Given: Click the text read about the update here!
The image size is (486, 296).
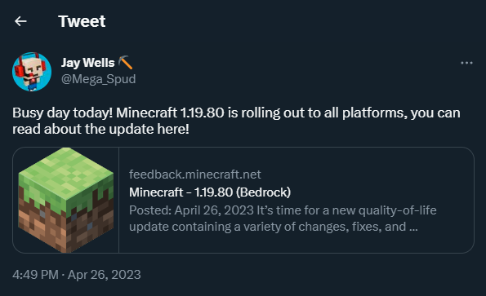Looking at the screenshot, I should point(100,129).
